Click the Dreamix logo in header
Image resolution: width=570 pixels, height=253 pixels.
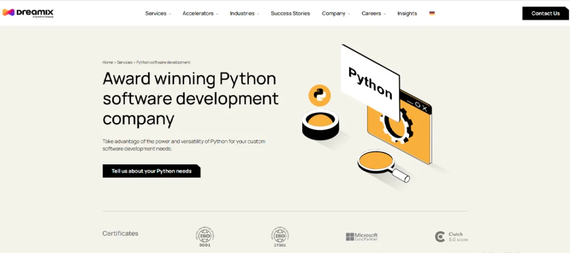click(x=28, y=13)
